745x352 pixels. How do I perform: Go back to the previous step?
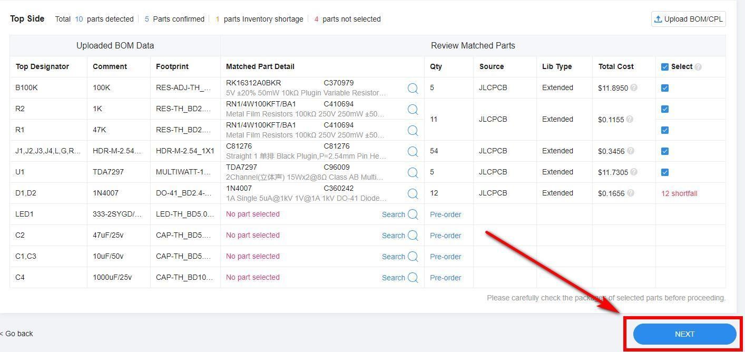tap(16, 334)
